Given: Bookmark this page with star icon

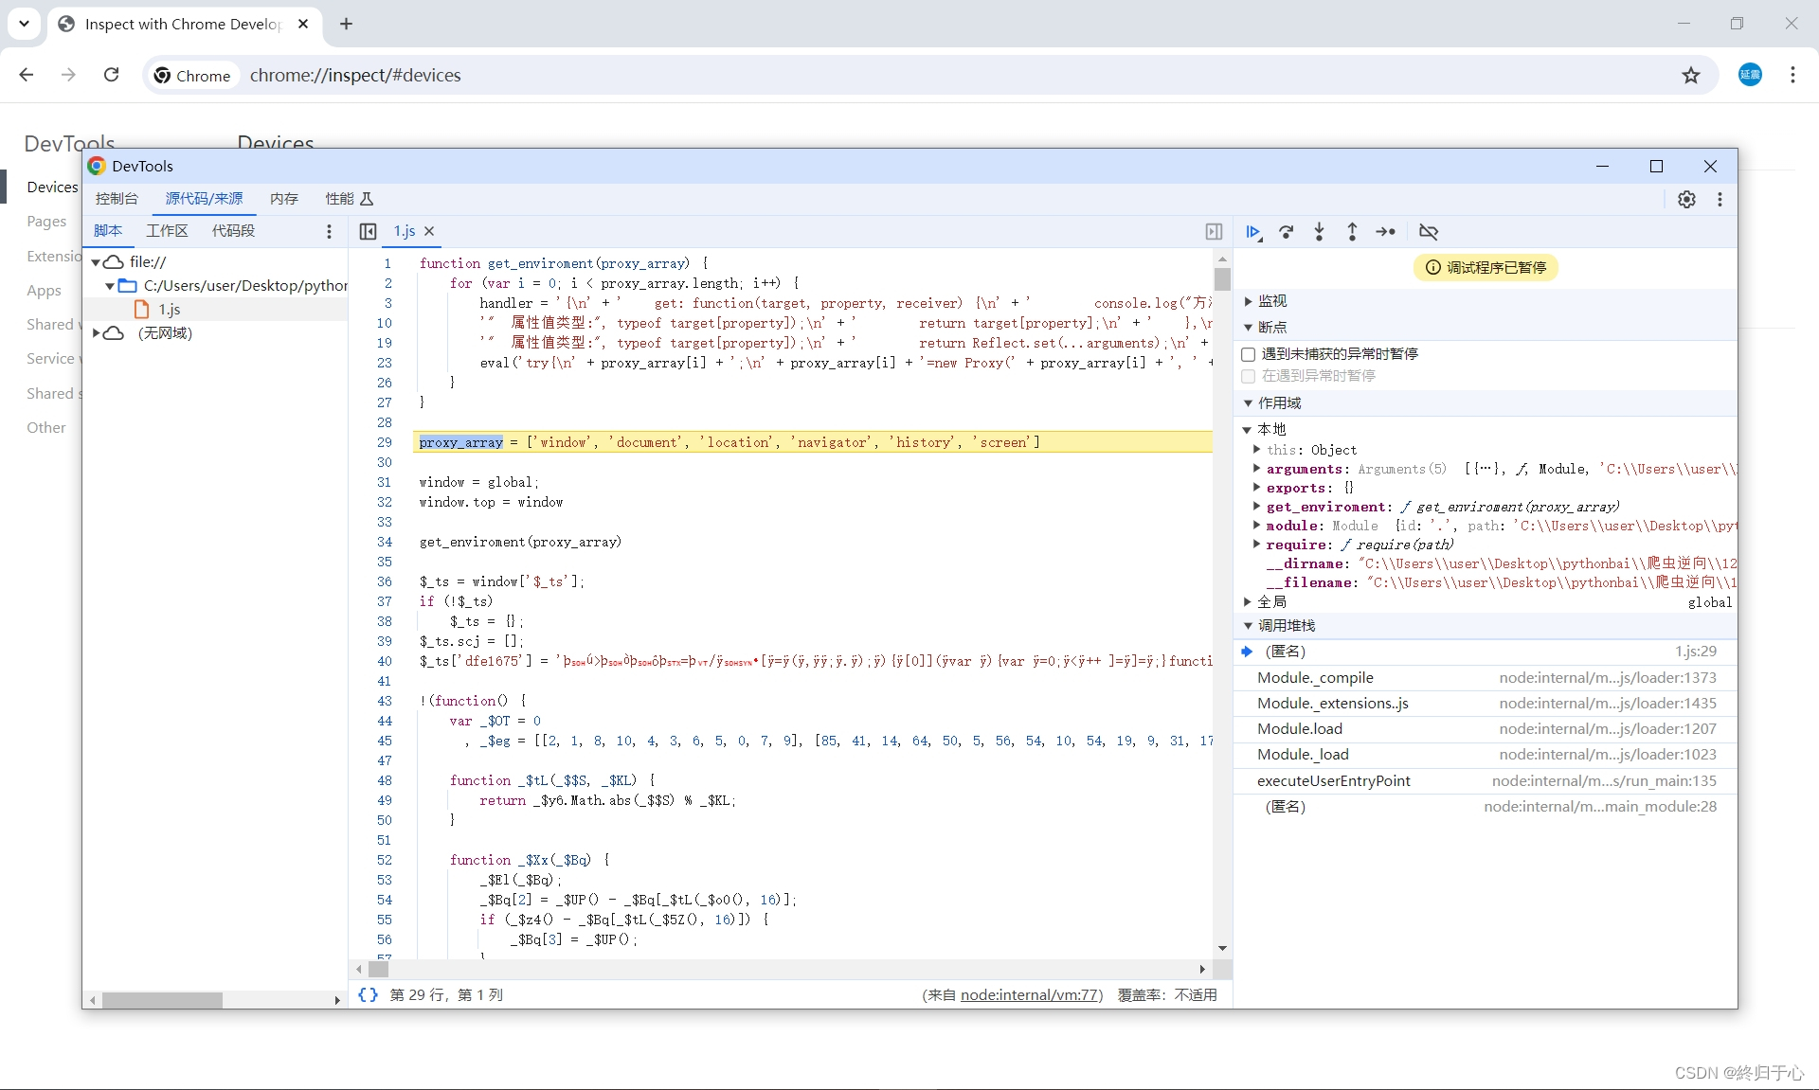Looking at the screenshot, I should coord(1691,76).
